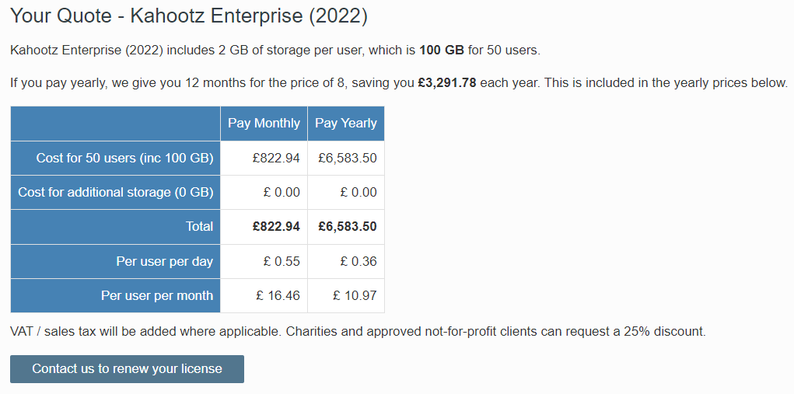Select the Pay Yearly column header
The image size is (794, 394).
coord(346,124)
